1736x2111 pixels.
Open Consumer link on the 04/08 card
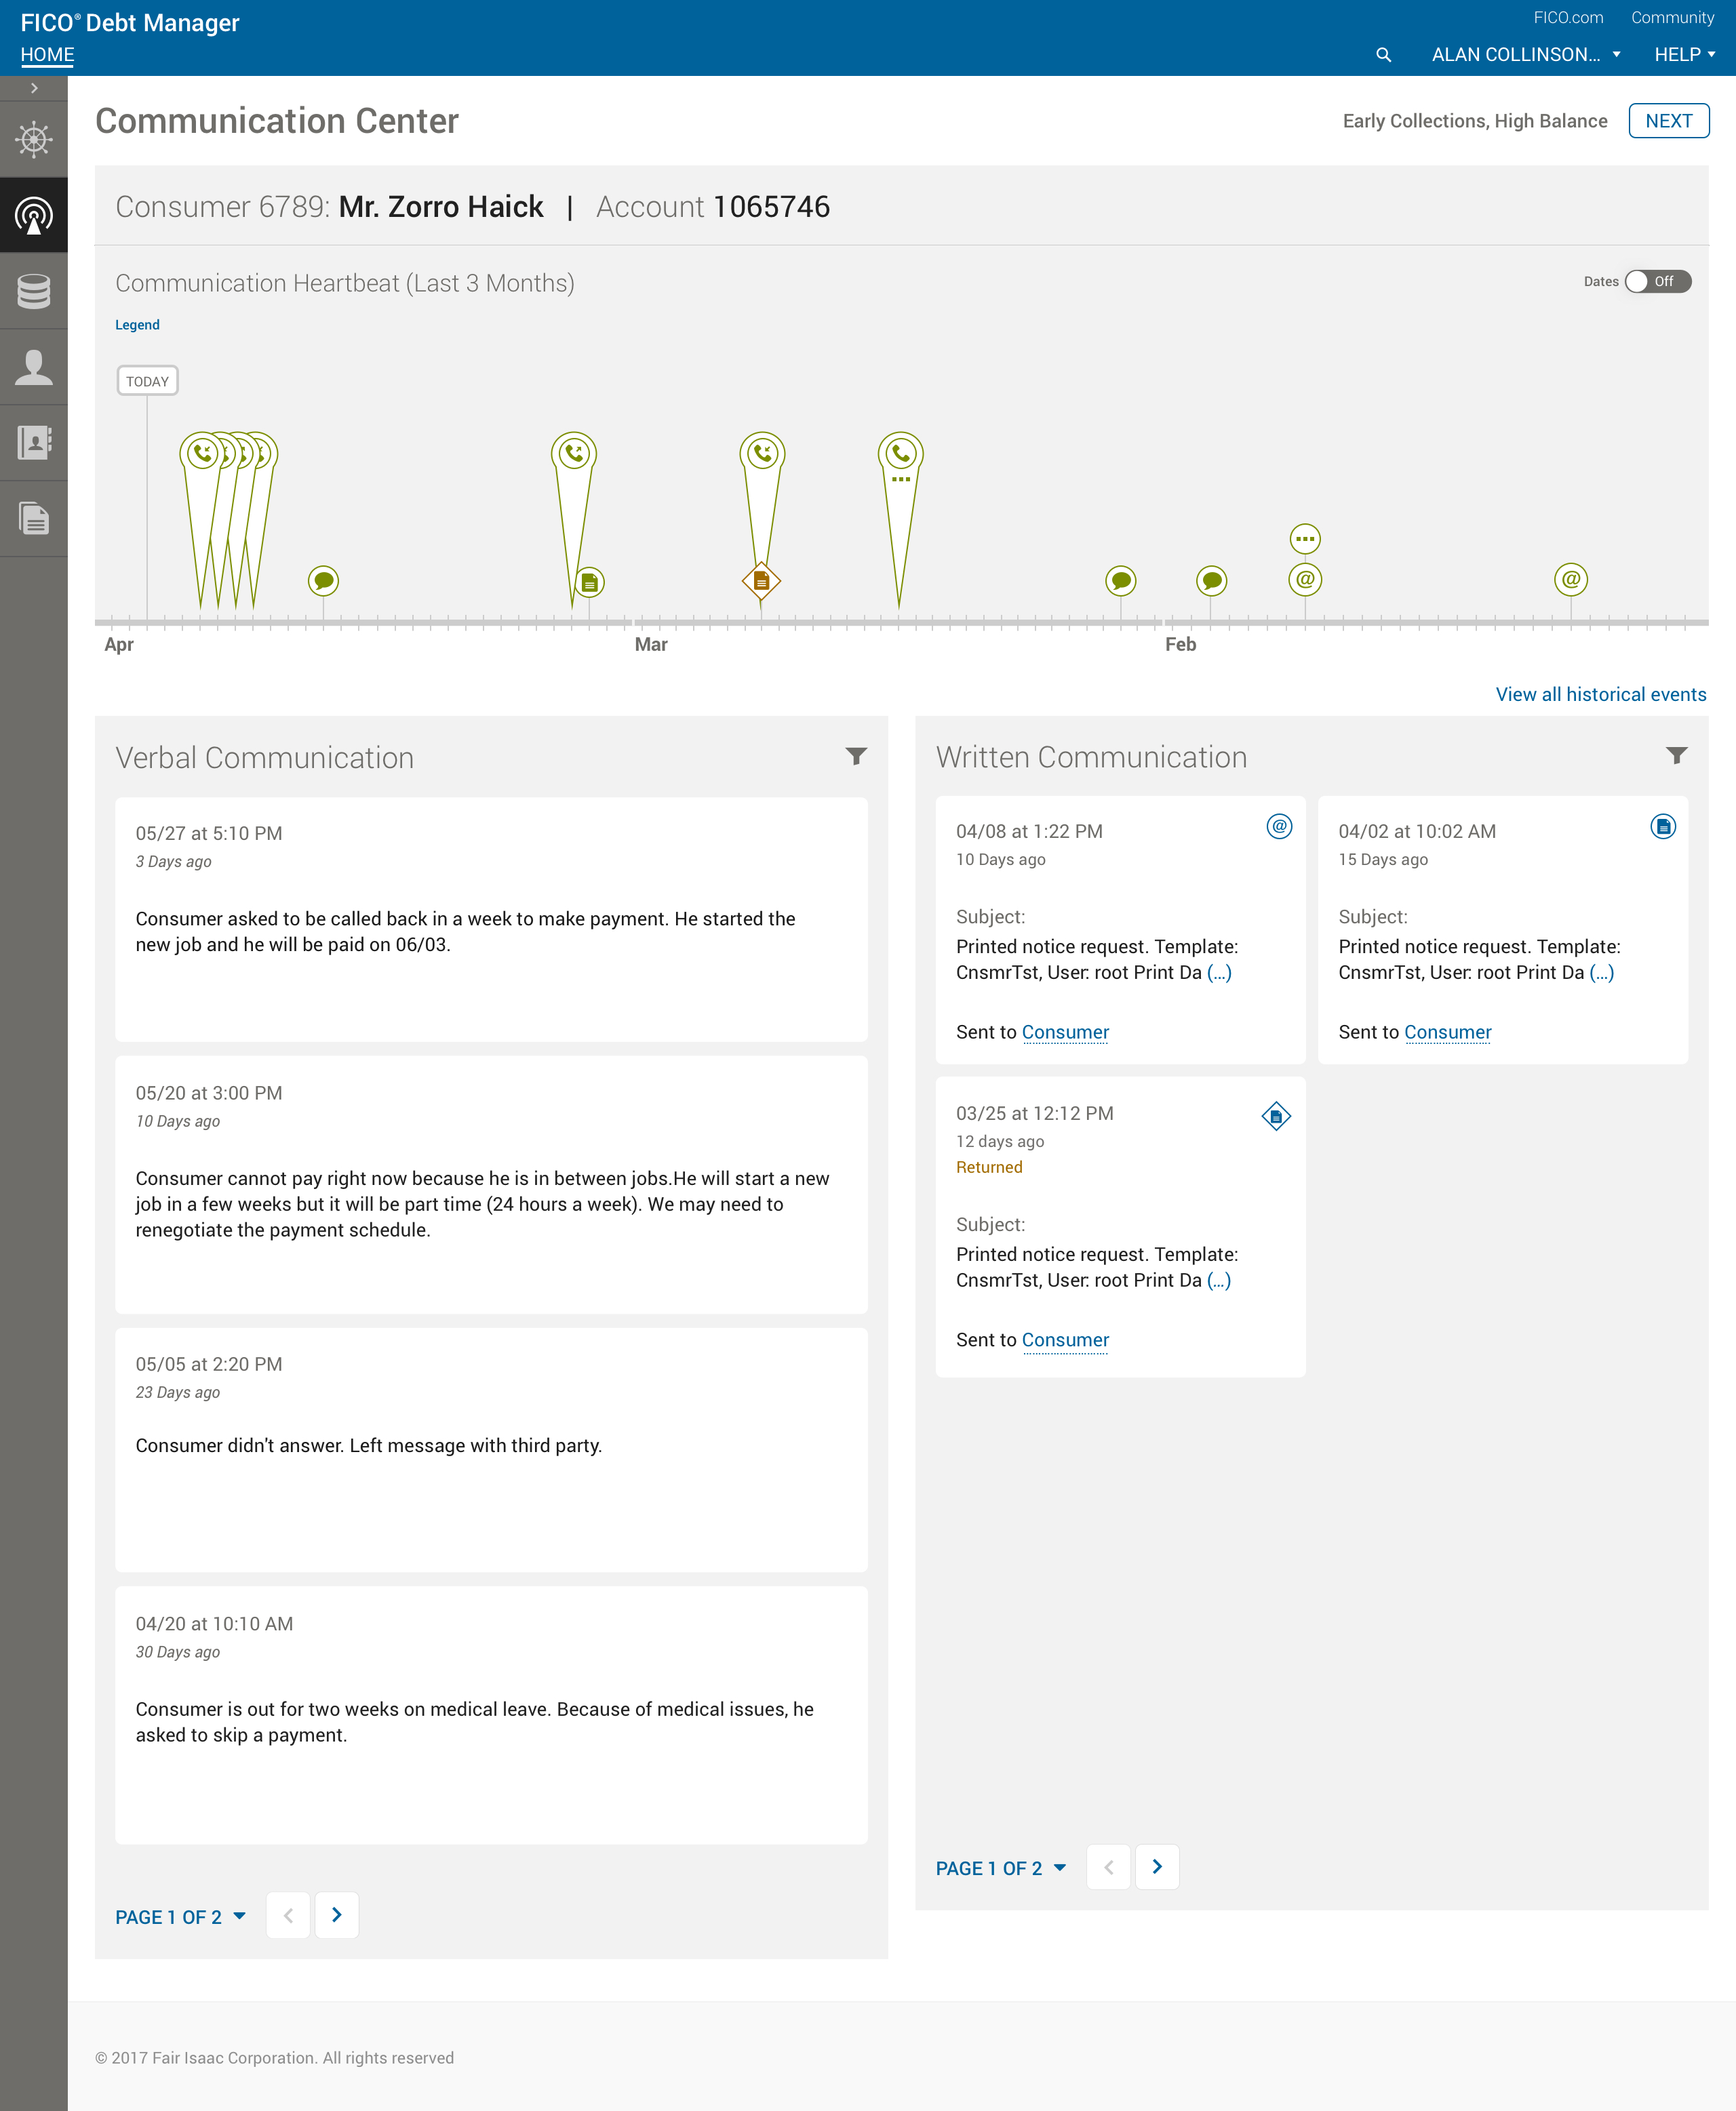click(1065, 1032)
